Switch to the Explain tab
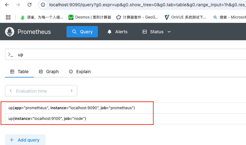Viewport: 246px width, 145px height. (80, 72)
